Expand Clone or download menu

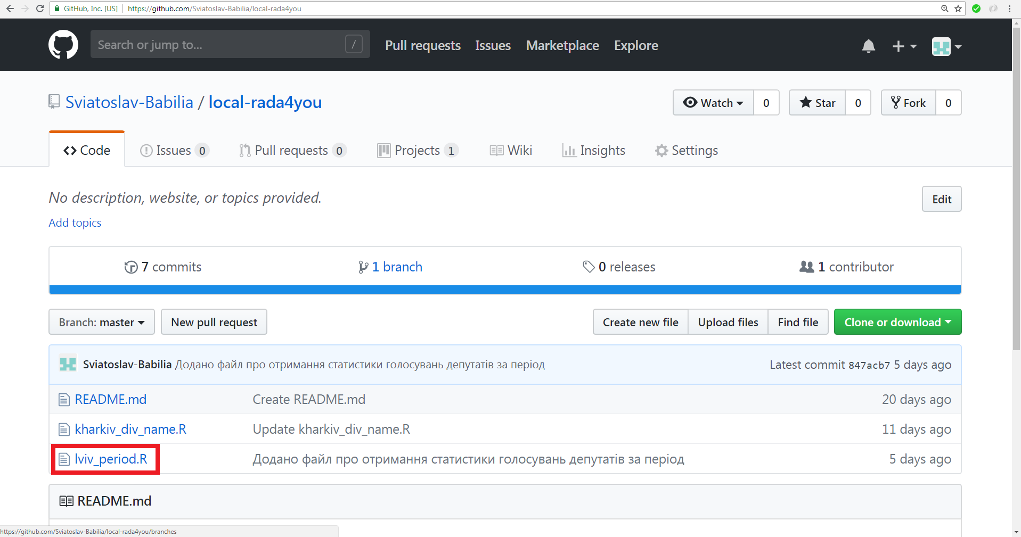coord(897,322)
